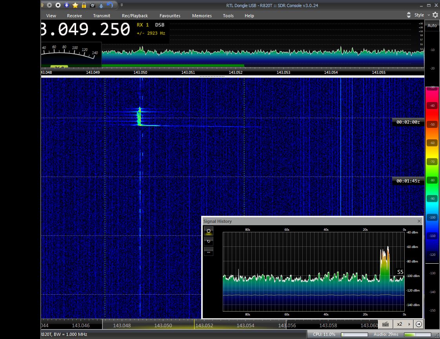Close the Signal History panel
440x339 pixels.
419,221
